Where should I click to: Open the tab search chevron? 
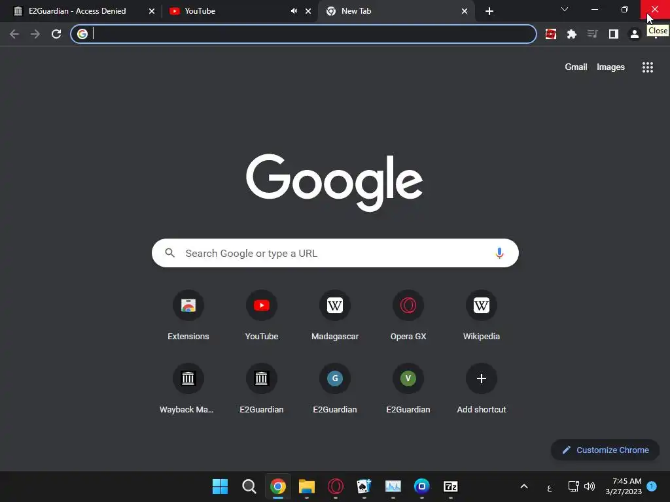pyautogui.click(x=565, y=9)
